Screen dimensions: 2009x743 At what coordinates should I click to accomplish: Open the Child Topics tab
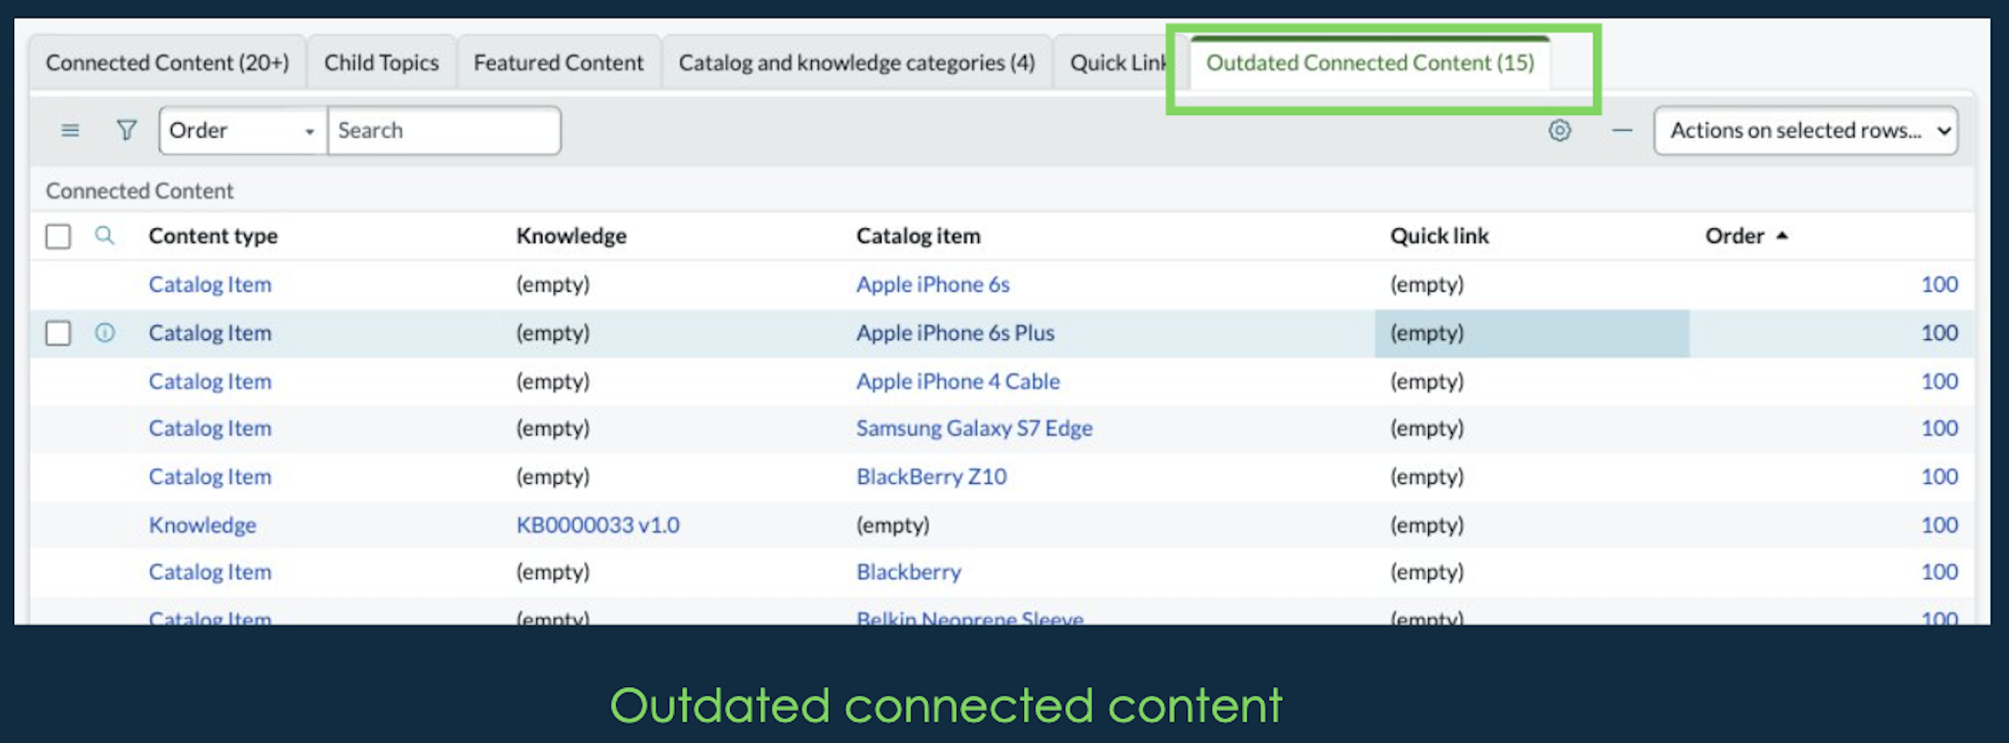coord(381,62)
